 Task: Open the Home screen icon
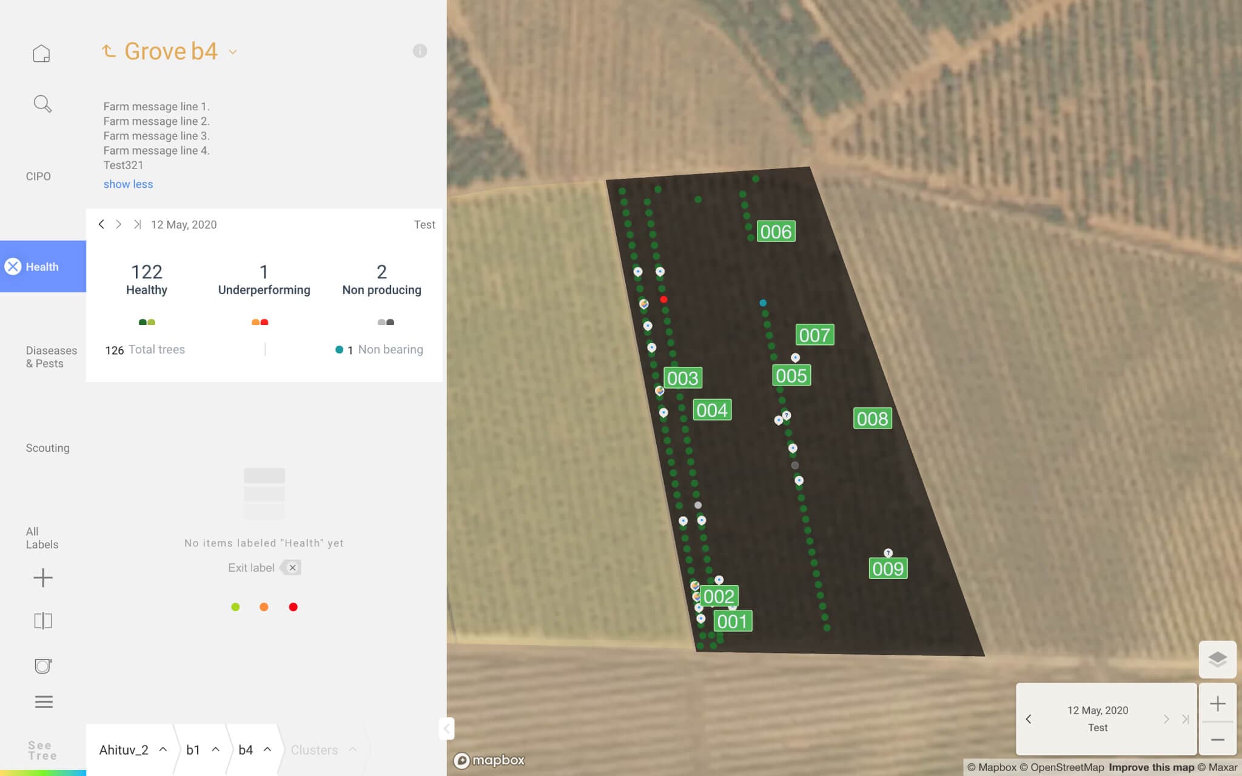(x=42, y=53)
